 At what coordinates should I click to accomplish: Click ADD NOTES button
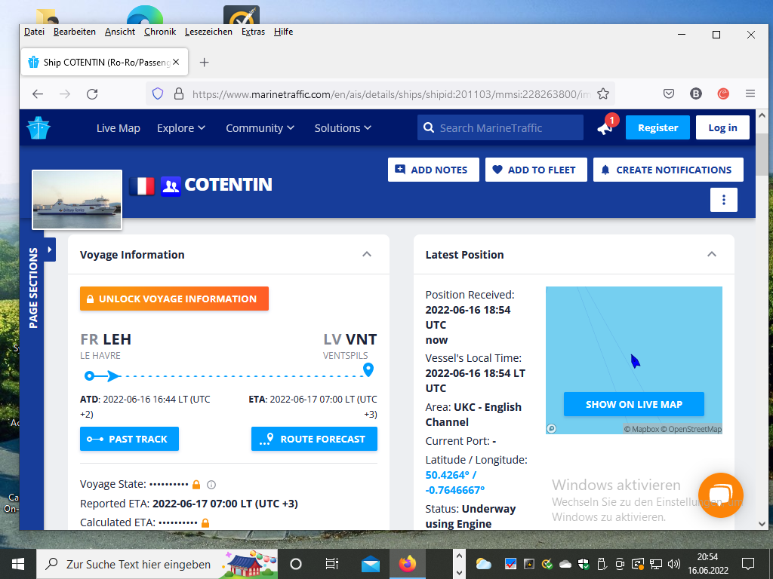(x=433, y=170)
